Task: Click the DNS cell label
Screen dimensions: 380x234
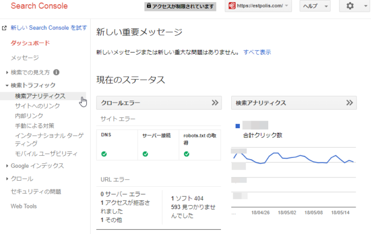Action: tap(106, 135)
